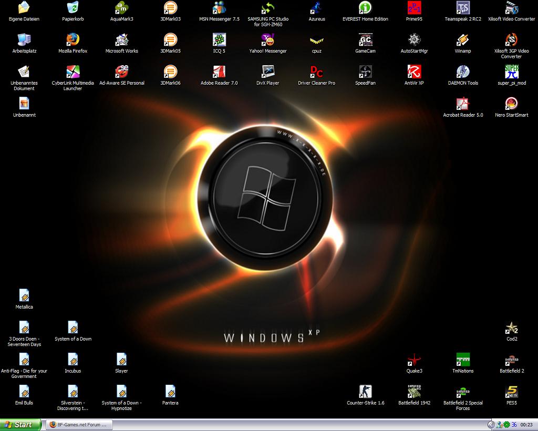Open the Start menu
538x431 pixels.
coord(20,425)
